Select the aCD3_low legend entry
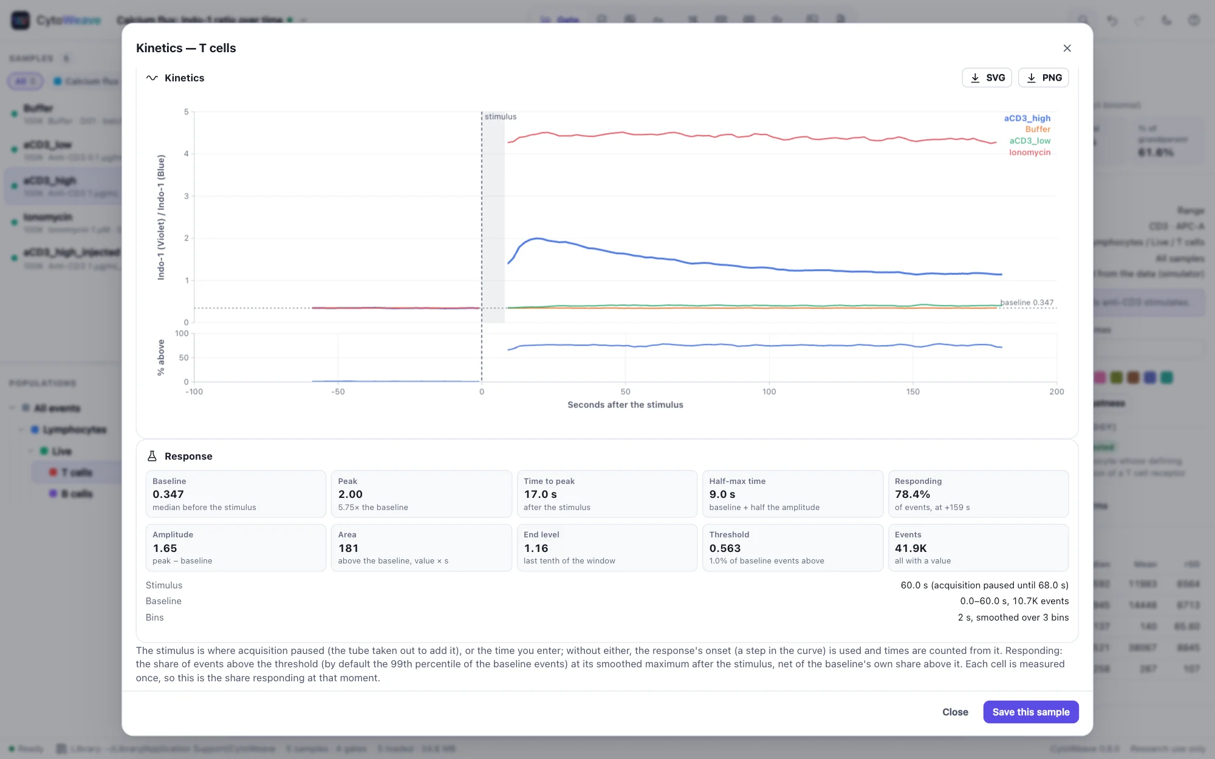Image resolution: width=1215 pixels, height=759 pixels. pyautogui.click(x=1030, y=141)
